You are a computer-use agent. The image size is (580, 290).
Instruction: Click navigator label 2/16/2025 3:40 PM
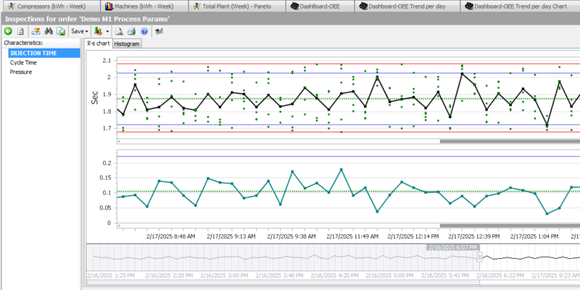280,275
